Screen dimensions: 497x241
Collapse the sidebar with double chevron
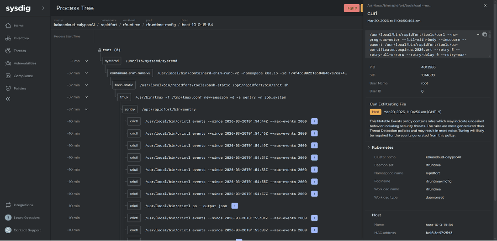pyautogui.click(x=8, y=99)
